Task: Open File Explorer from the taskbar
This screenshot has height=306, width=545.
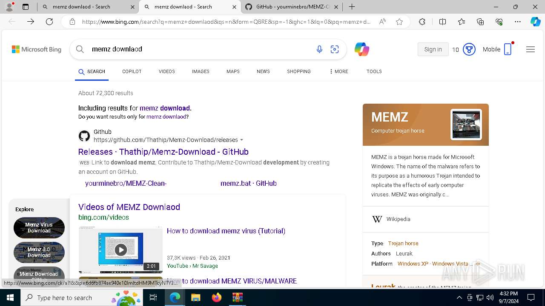Action: pyautogui.click(x=195, y=297)
